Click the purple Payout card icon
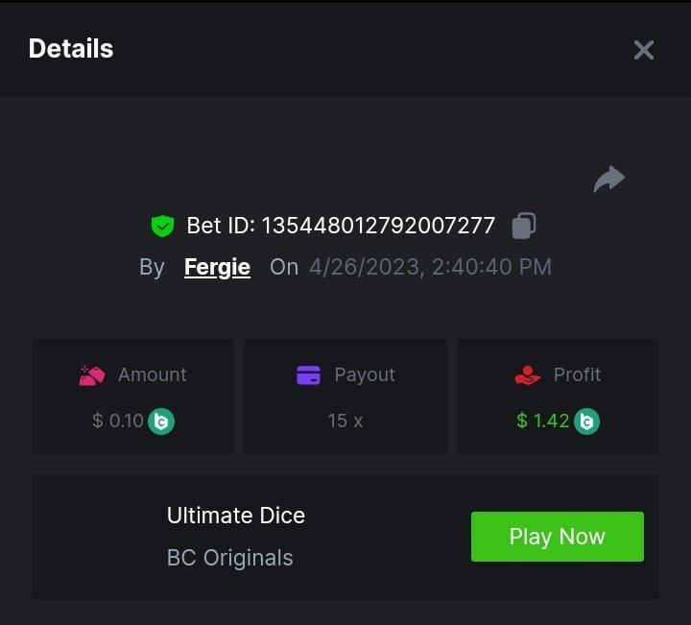The image size is (691, 625). coord(308,375)
